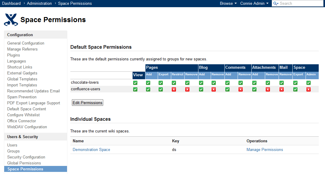
Task: Open PDF Export Language Support
Action: coord(34,103)
